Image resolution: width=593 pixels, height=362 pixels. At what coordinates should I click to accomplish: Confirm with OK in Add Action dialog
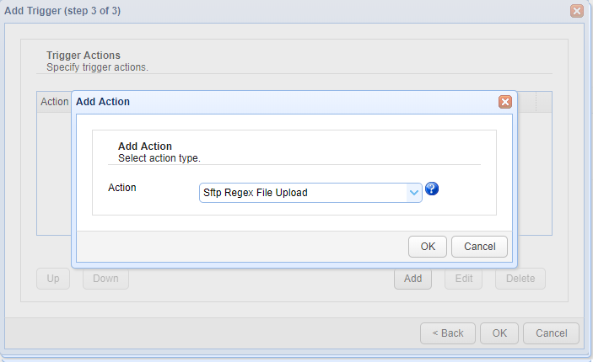(x=428, y=246)
